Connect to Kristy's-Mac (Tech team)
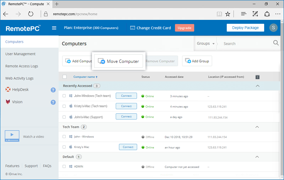Image resolution: width=284 pixels, height=180 pixels. click(126, 106)
